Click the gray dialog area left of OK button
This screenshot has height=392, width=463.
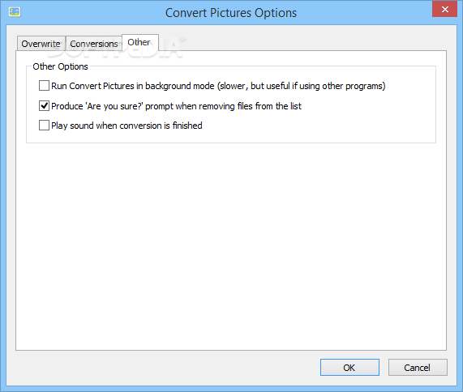(162, 368)
